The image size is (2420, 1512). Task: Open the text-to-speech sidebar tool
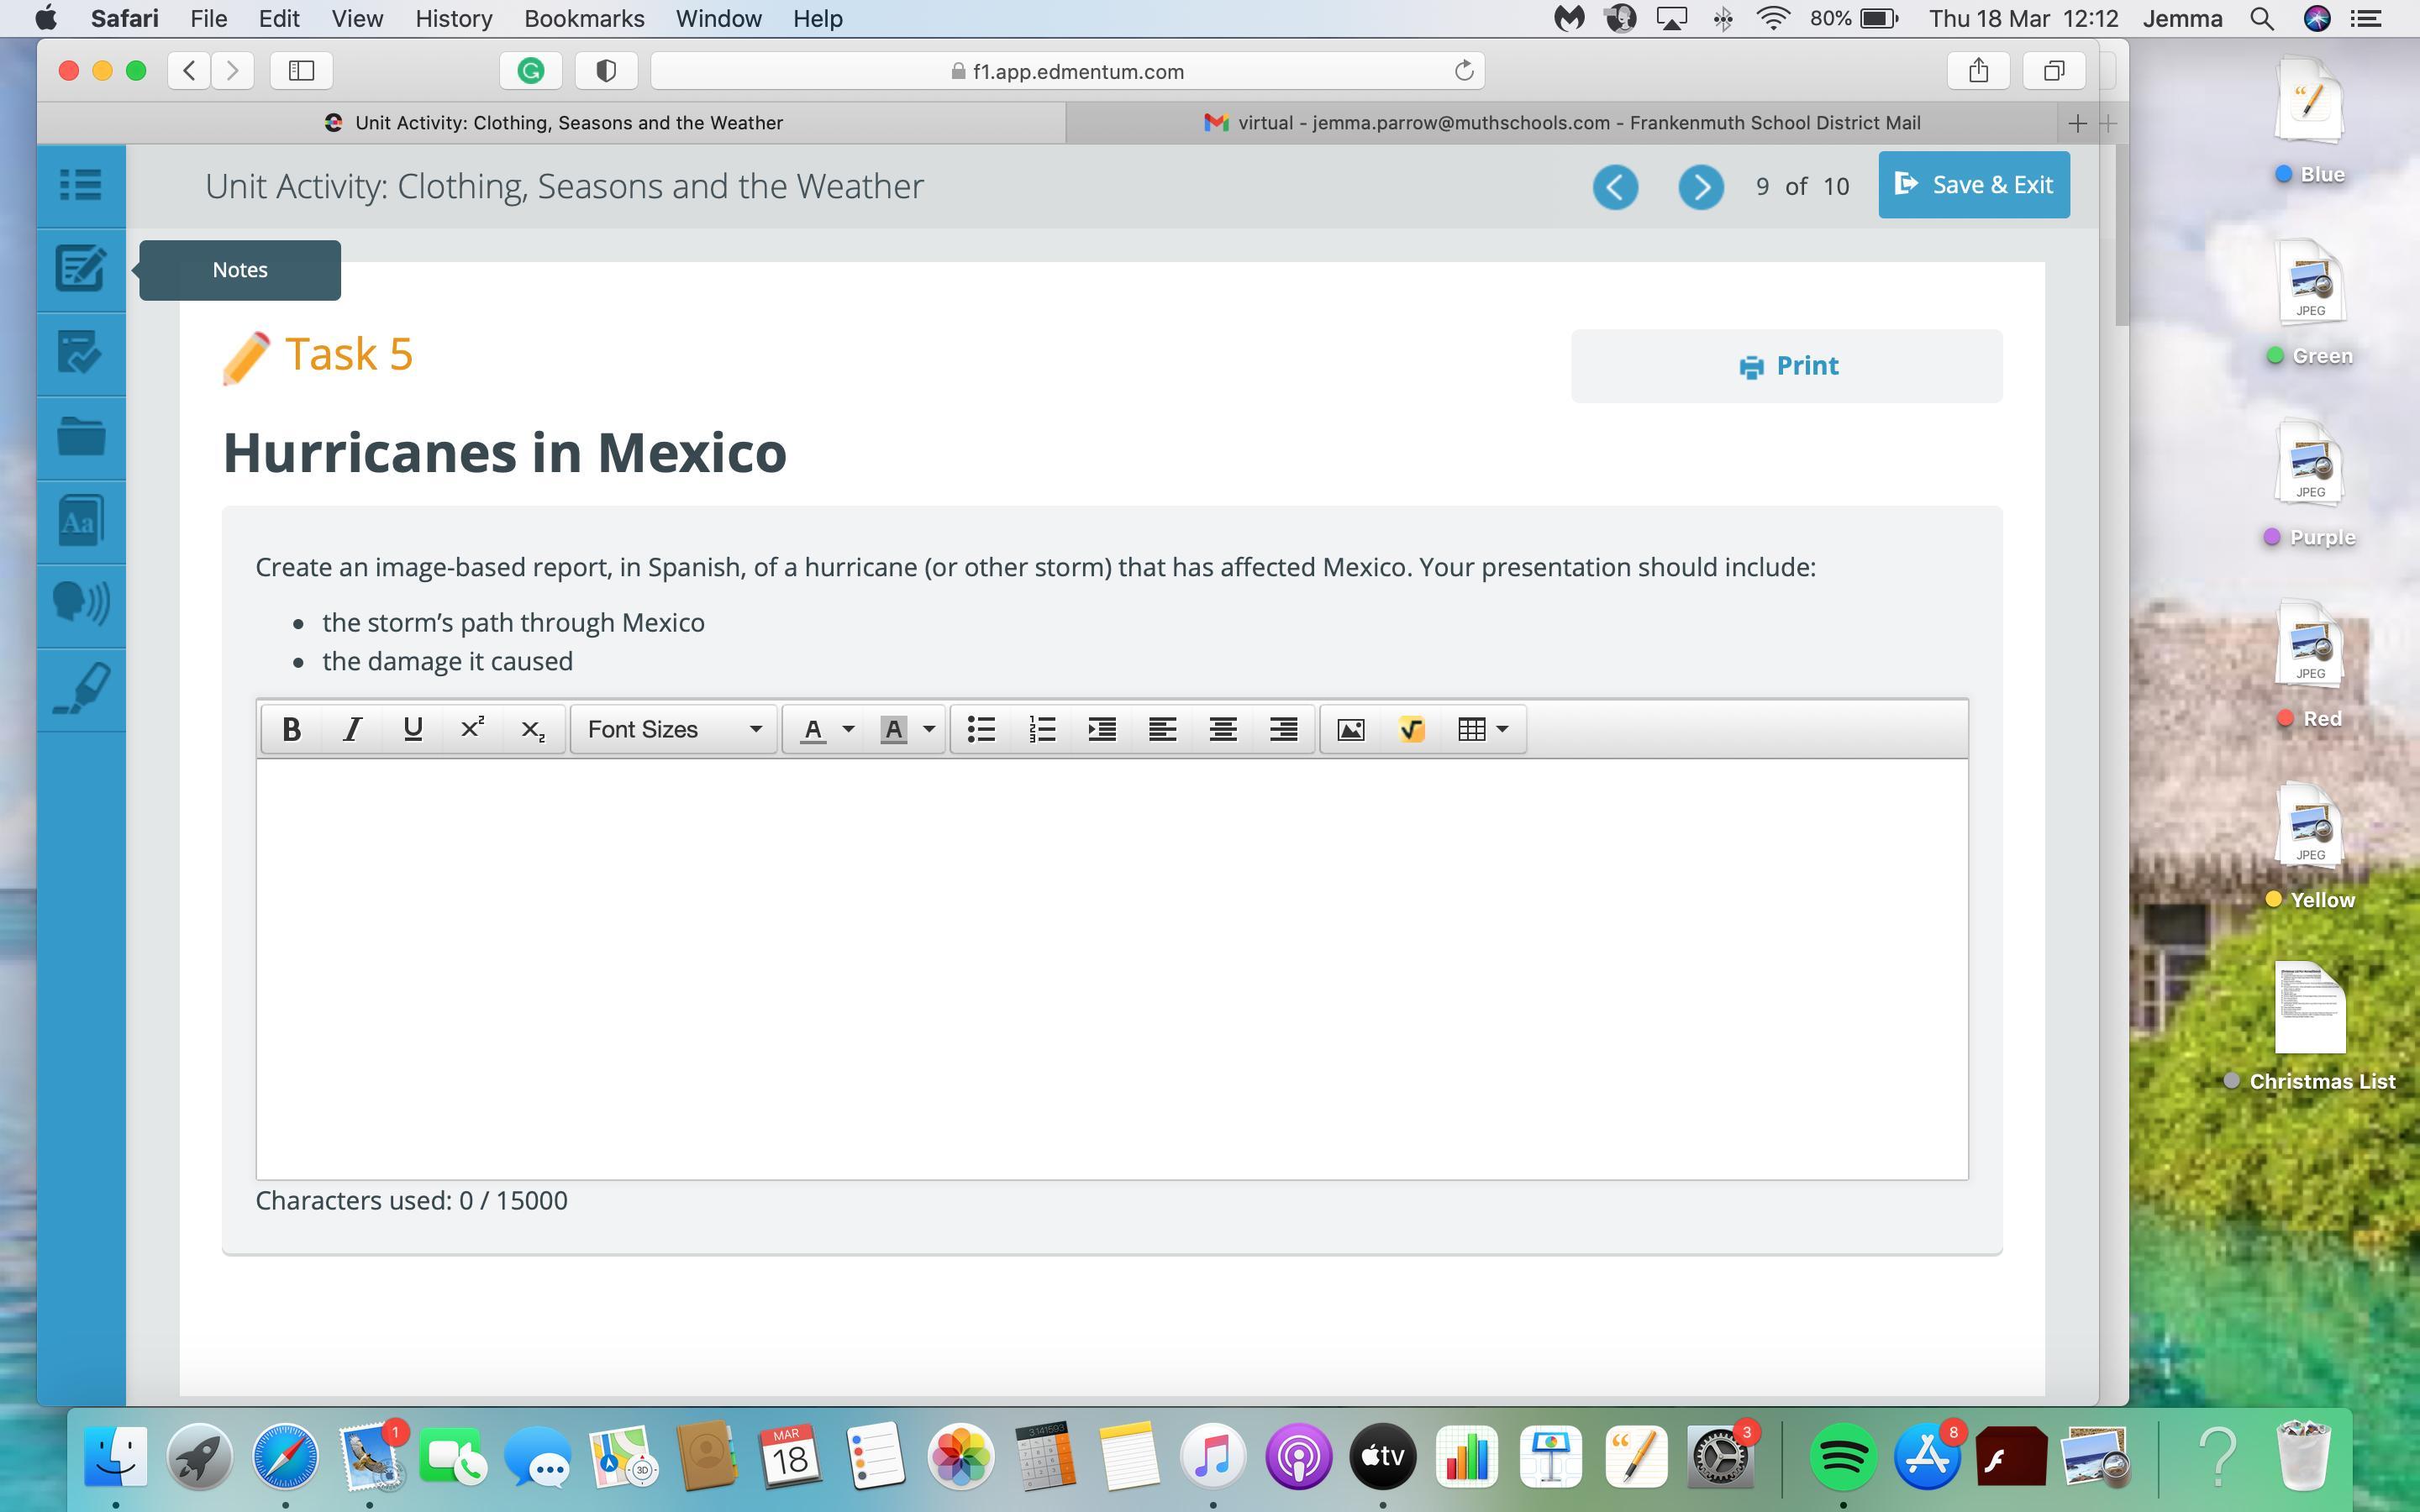pyautogui.click(x=80, y=604)
